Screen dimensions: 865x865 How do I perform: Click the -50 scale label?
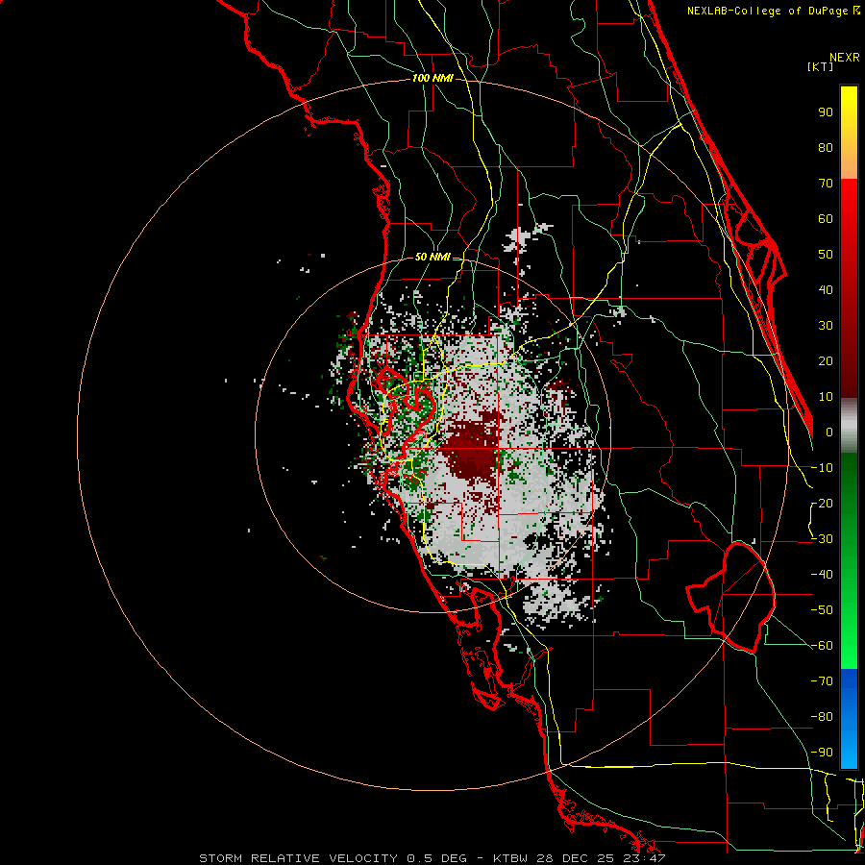822,610
